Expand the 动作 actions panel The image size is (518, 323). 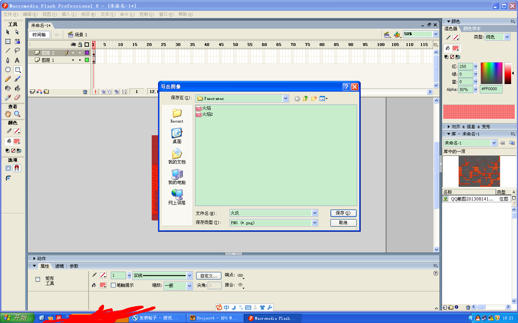pyautogui.click(x=35, y=258)
